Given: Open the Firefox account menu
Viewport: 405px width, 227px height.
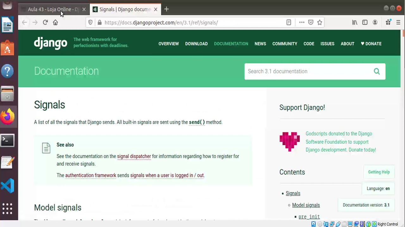Looking at the screenshot, I should (375, 22).
